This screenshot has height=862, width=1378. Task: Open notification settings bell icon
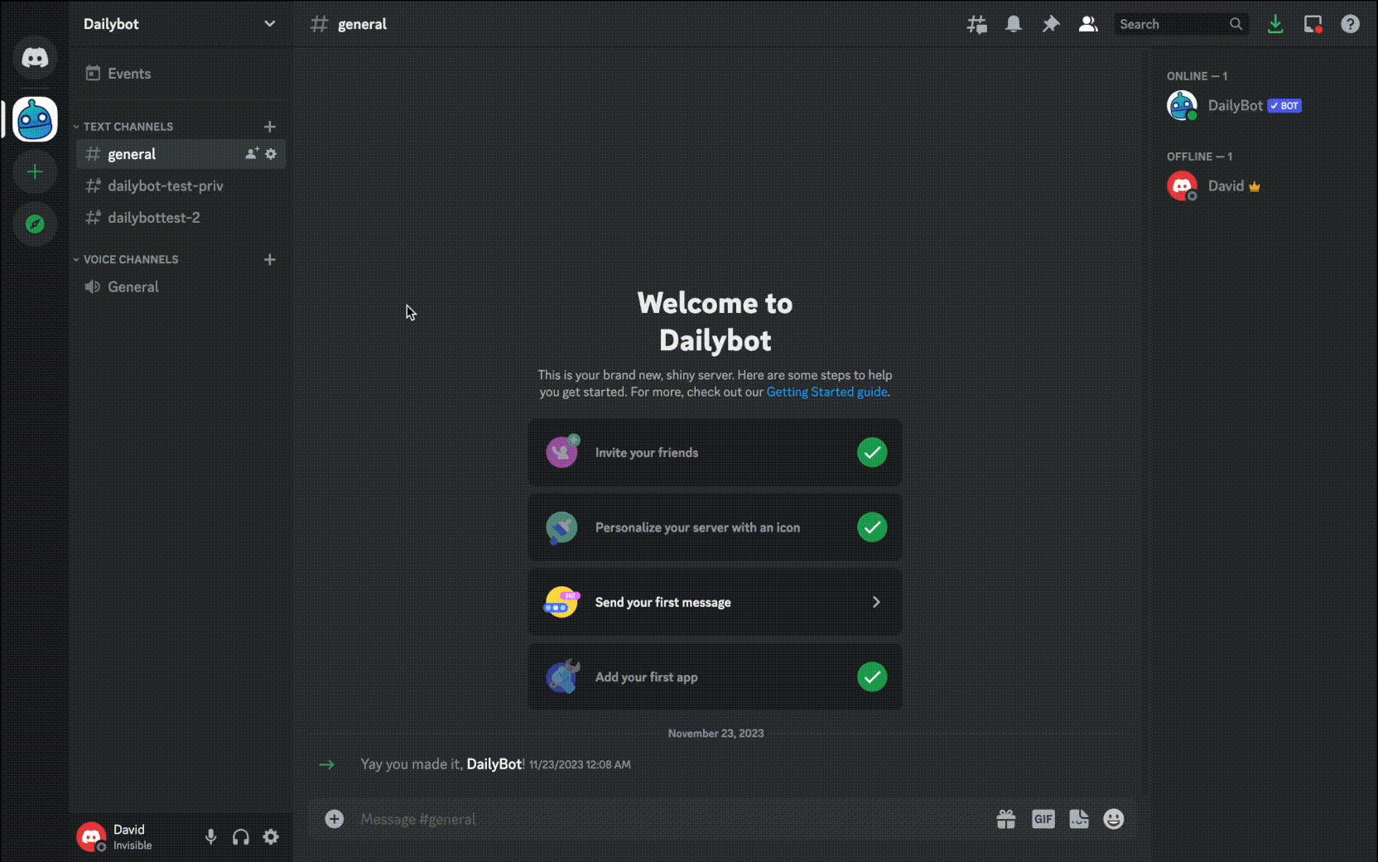tap(1013, 25)
